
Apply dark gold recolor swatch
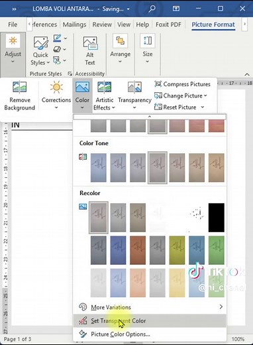[x=177, y=250]
